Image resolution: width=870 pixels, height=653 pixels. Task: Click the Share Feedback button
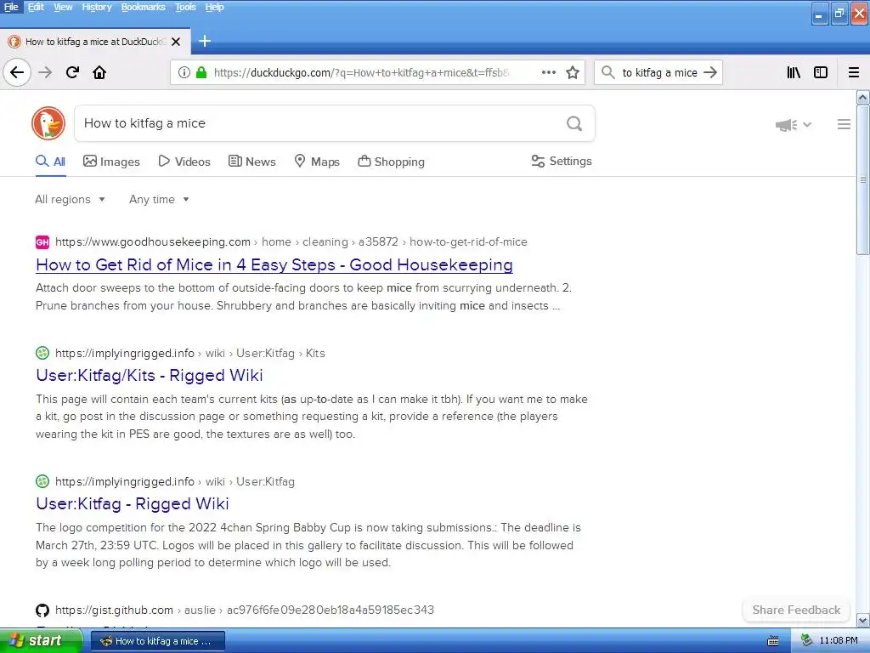pos(796,610)
